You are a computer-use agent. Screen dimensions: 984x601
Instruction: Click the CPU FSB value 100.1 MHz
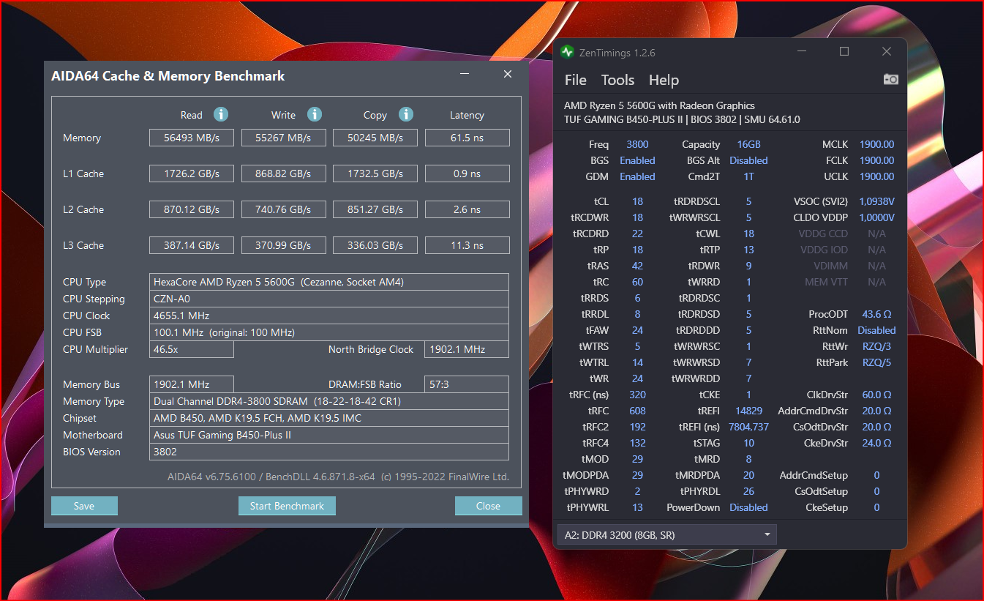pyautogui.click(x=329, y=332)
